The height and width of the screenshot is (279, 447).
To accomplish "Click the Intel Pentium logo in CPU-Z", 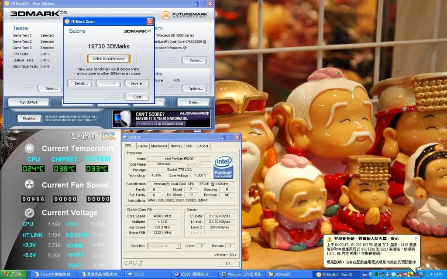I will click(x=223, y=167).
